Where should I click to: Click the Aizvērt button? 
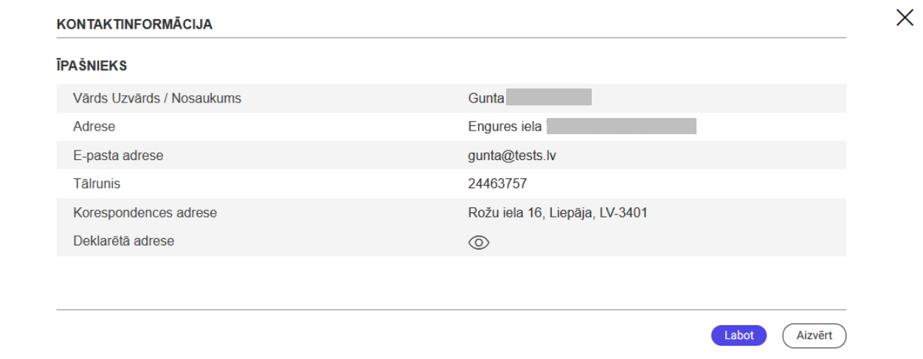coord(815,335)
